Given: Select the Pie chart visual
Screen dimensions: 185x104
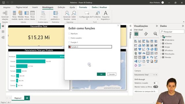Looking at the screenshot, I should (148, 49).
